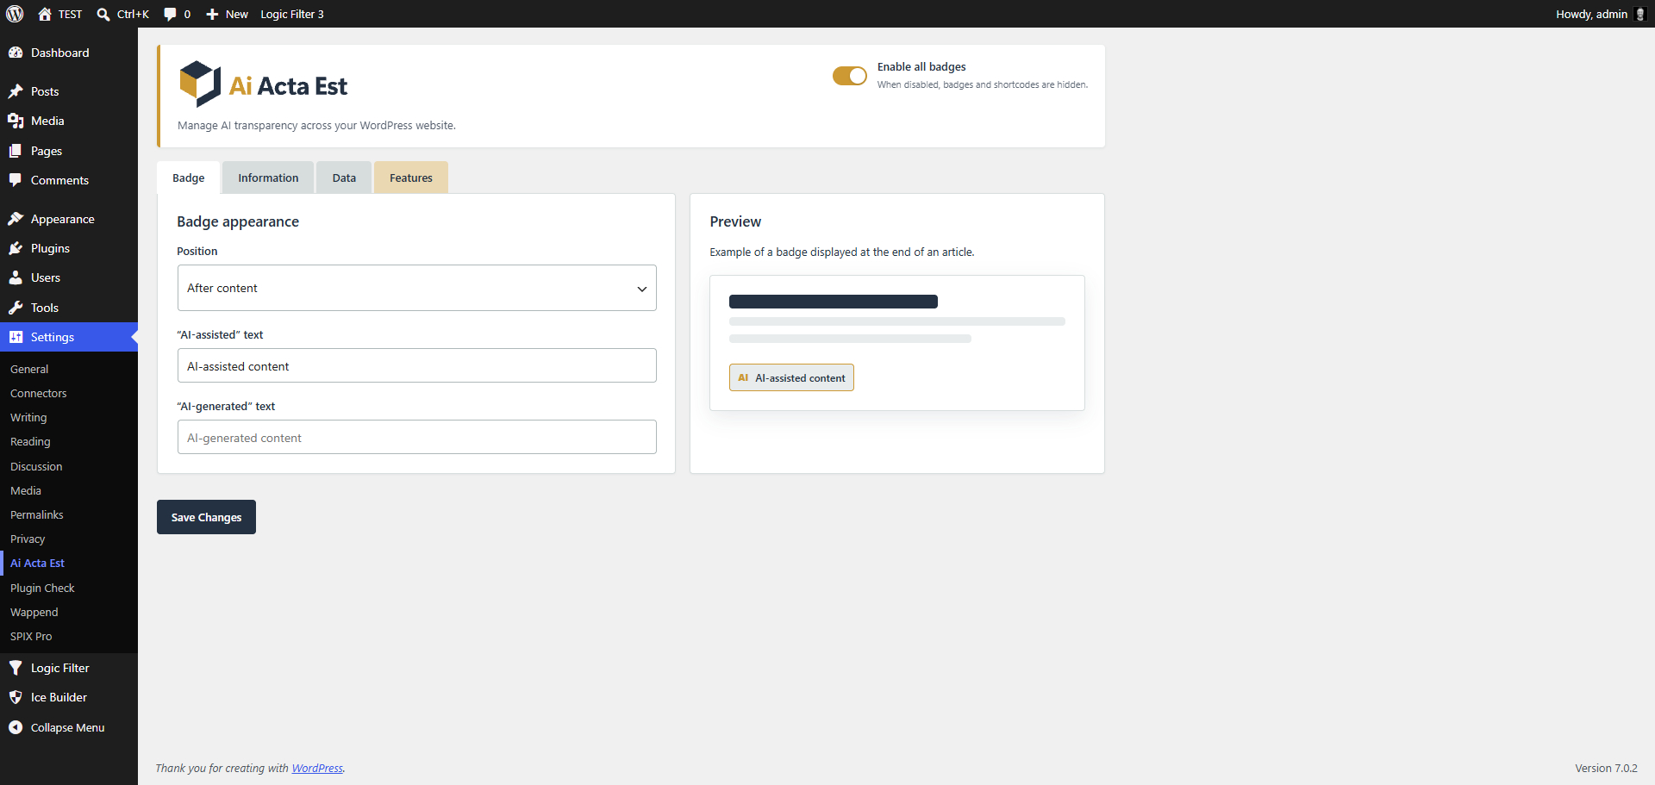Click the AI badge icon in preview

743,377
